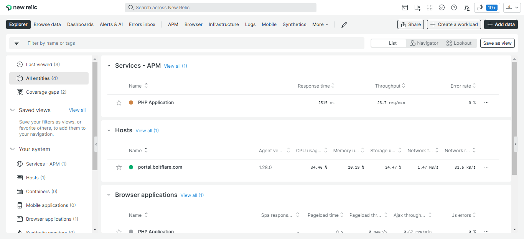Click the Coverage gaps icon
This screenshot has height=239, width=524.
pyautogui.click(x=20, y=92)
